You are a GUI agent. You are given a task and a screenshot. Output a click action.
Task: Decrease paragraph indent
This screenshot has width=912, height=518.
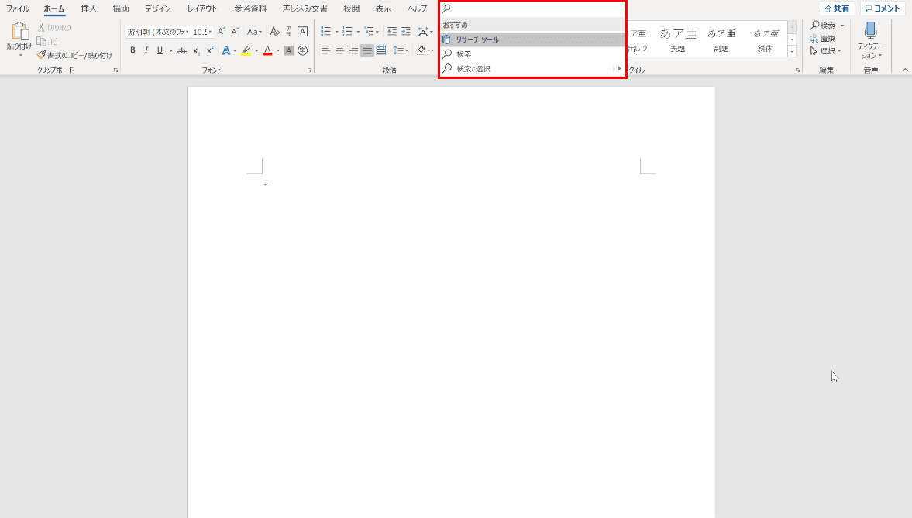(392, 32)
